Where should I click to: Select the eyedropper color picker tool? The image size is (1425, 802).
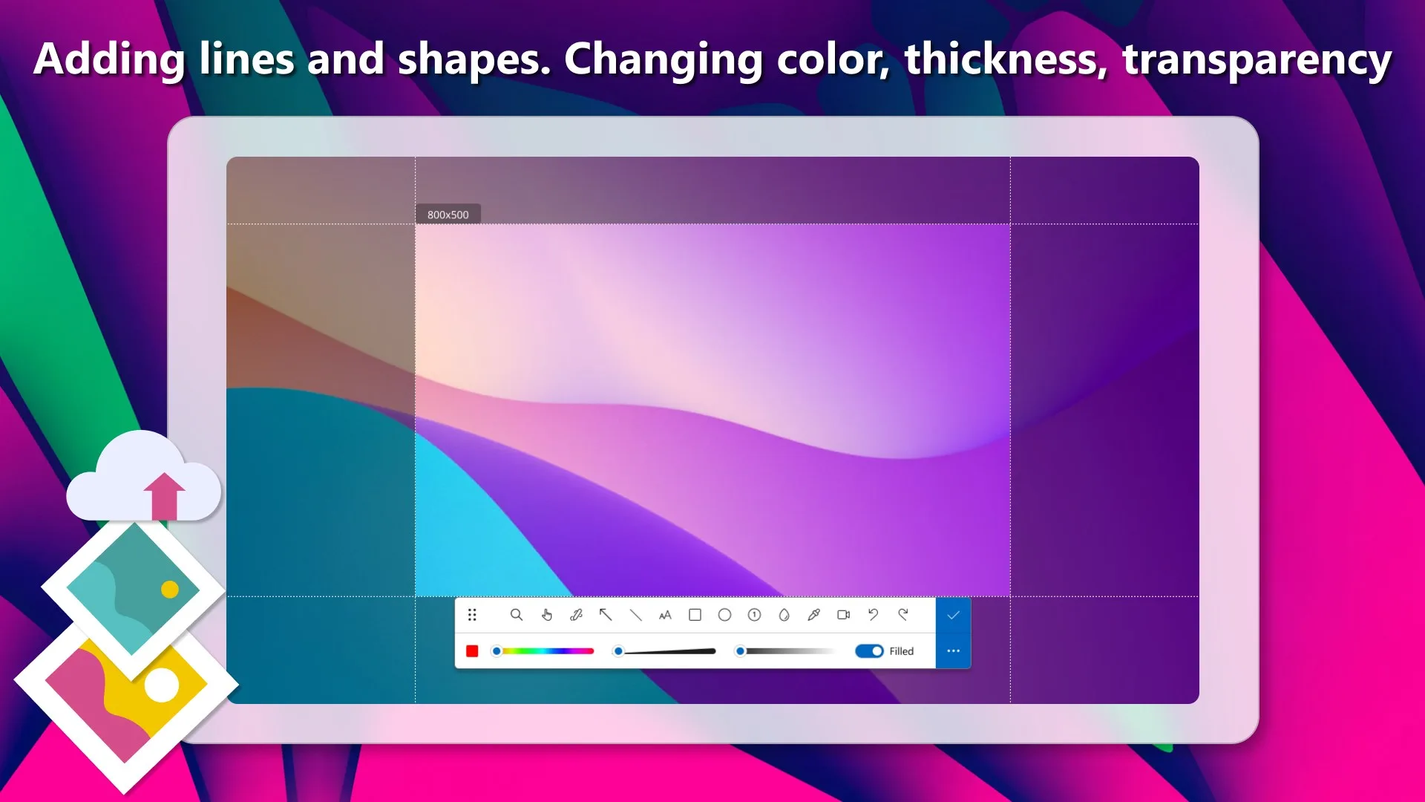[x=814, y=615]
